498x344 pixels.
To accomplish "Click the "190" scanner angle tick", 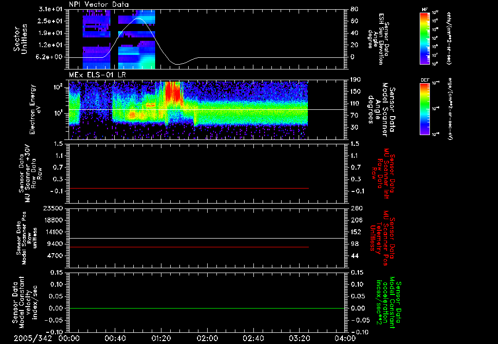I will [x=356, y=80].
